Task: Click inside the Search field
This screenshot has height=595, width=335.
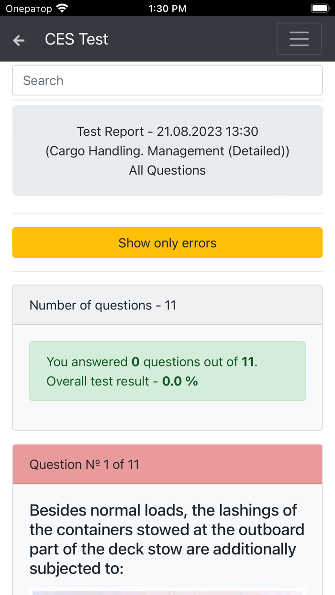Action: tap(167, 80)
